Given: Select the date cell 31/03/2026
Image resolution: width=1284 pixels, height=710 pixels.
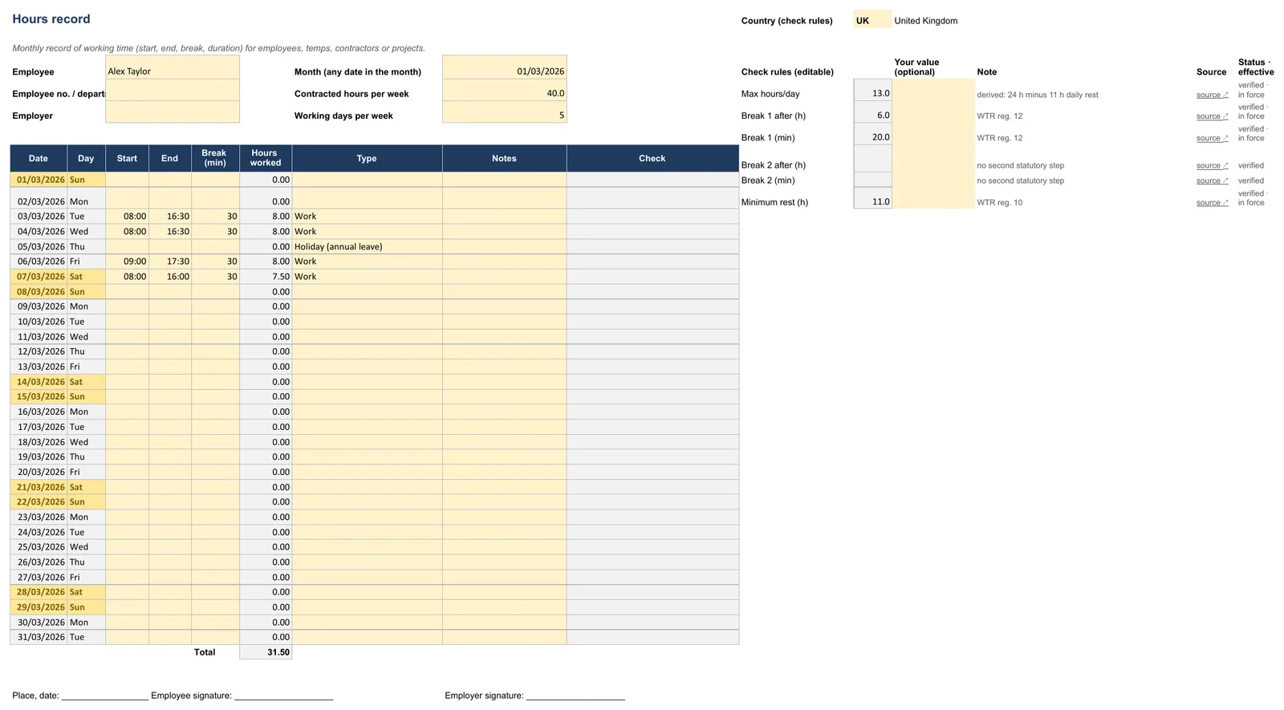Looking at the screenshot, I should [x=39, y=637].
